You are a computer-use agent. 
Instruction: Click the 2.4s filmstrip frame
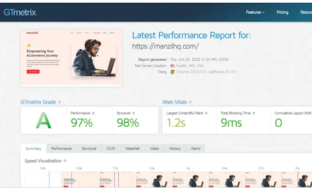coord(224,179)
